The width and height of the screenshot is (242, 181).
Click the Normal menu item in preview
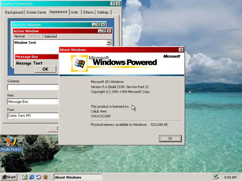(x=20, y=36)
